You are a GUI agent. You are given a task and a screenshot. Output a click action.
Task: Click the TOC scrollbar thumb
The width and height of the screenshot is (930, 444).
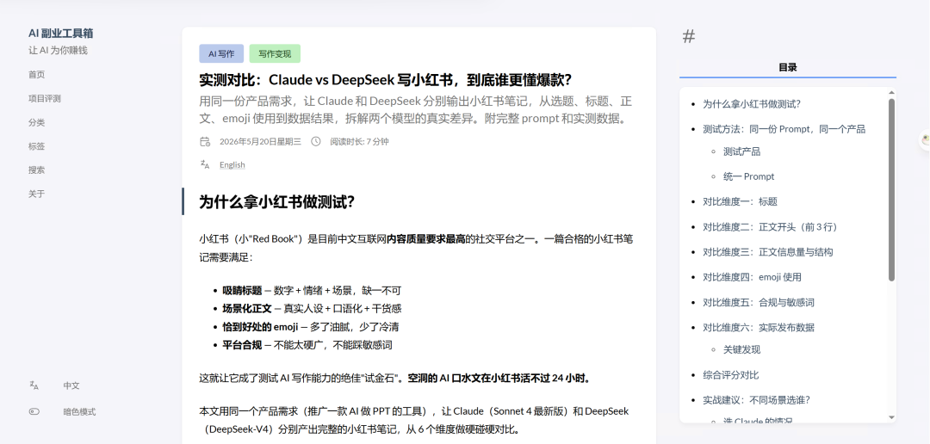[x=891, y=189]
